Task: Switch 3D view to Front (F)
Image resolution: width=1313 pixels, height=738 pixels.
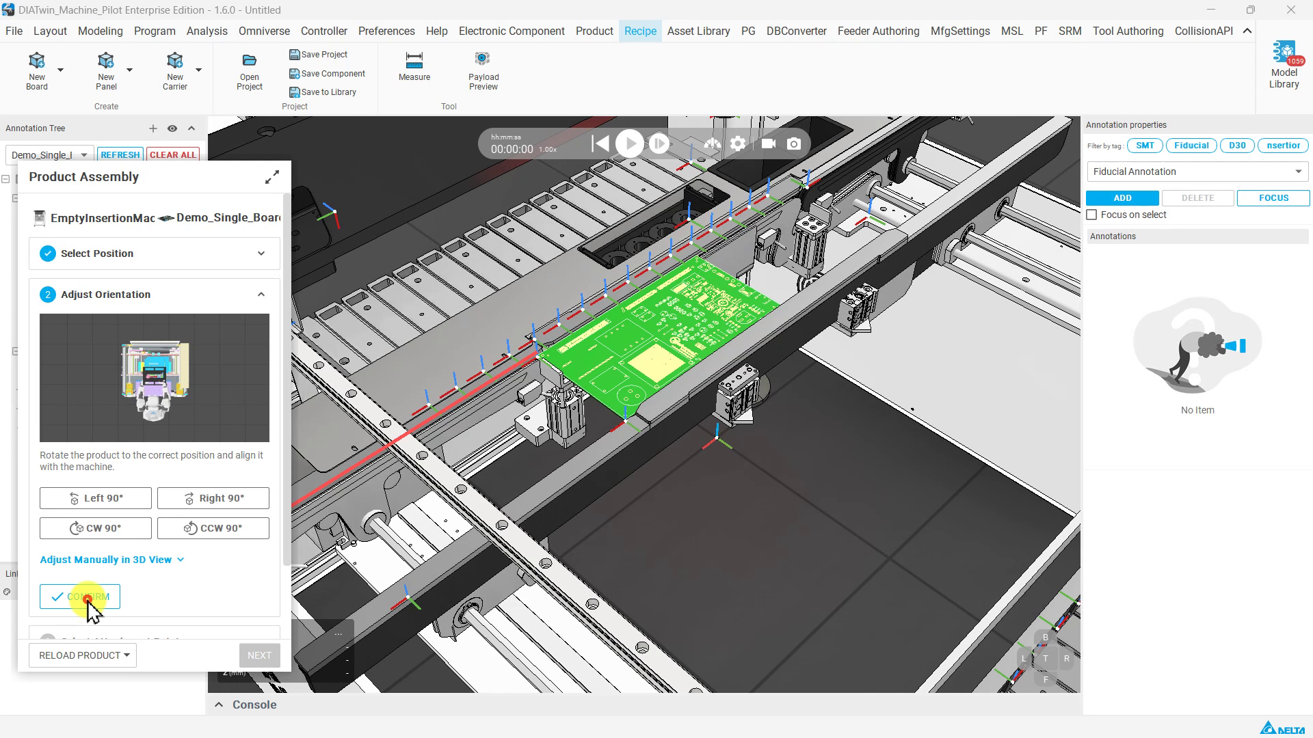Action: coord(1046,680)
